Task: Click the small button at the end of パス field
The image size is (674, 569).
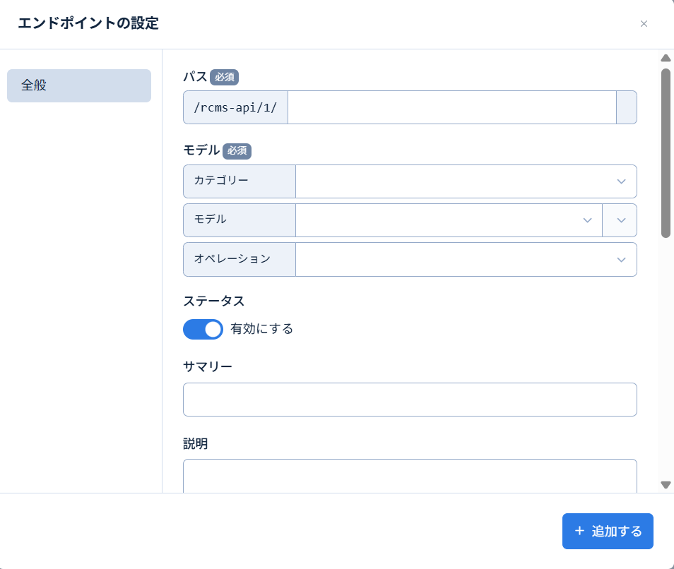Action: 626,107
